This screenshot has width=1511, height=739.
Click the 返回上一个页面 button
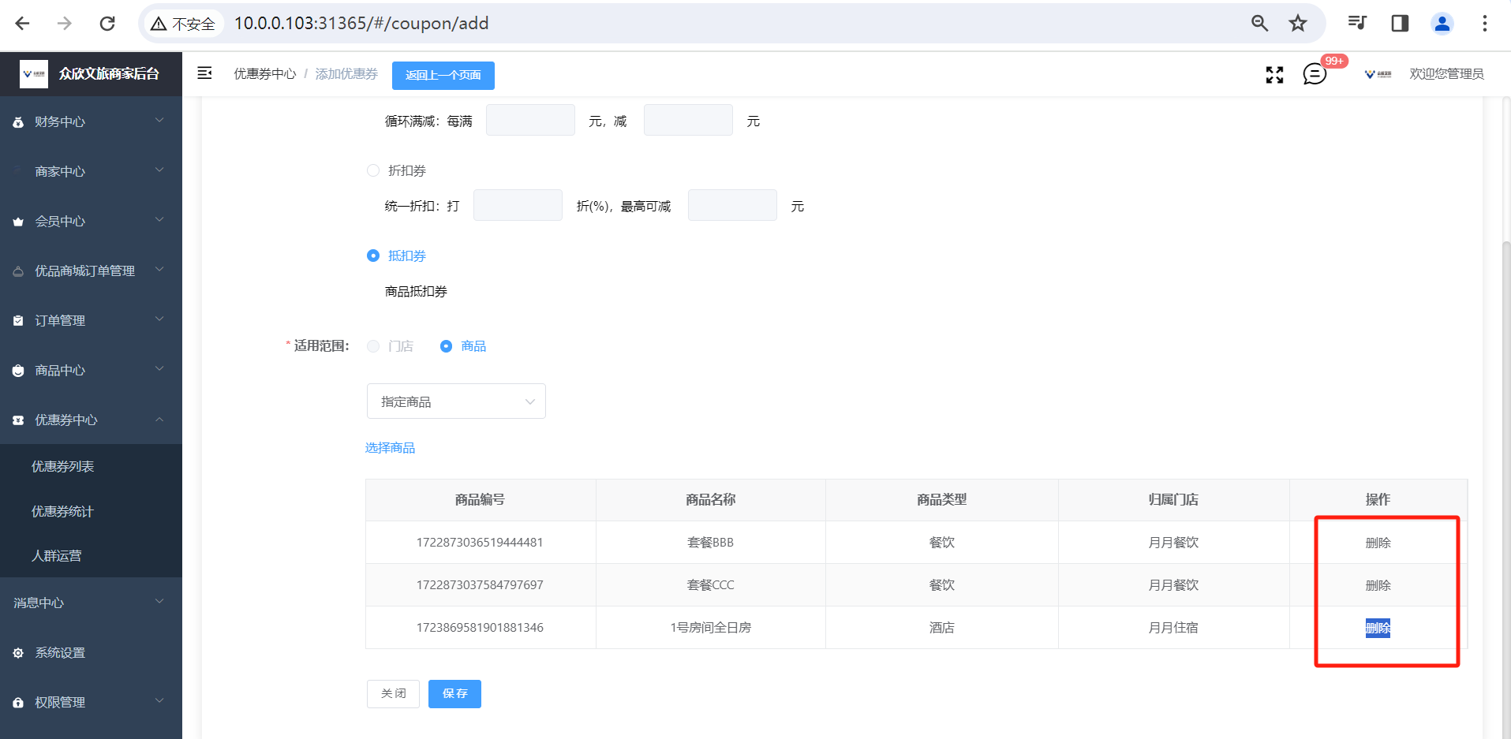click(x=443, y=75)
